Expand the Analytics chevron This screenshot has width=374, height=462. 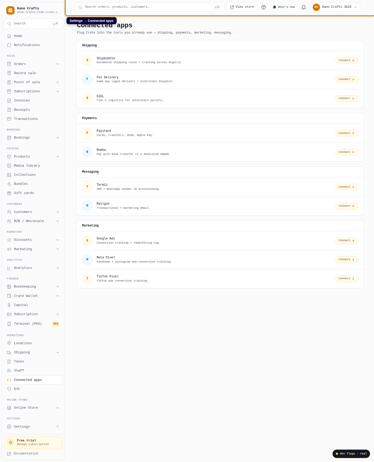pos(58,268)
